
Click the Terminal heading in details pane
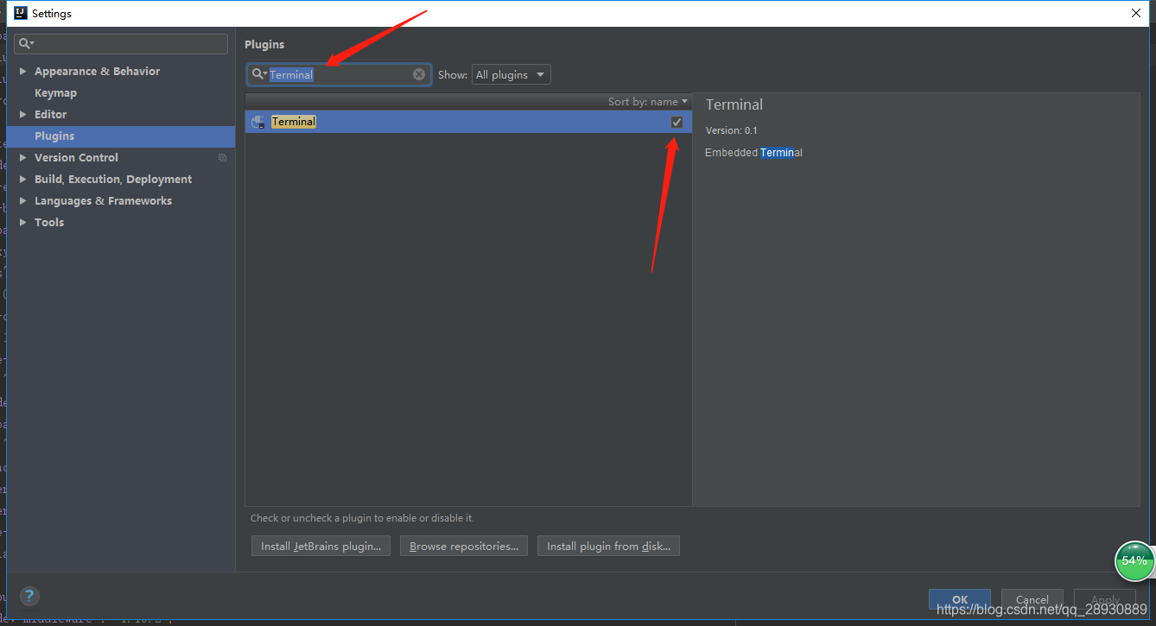pos(734,104)
